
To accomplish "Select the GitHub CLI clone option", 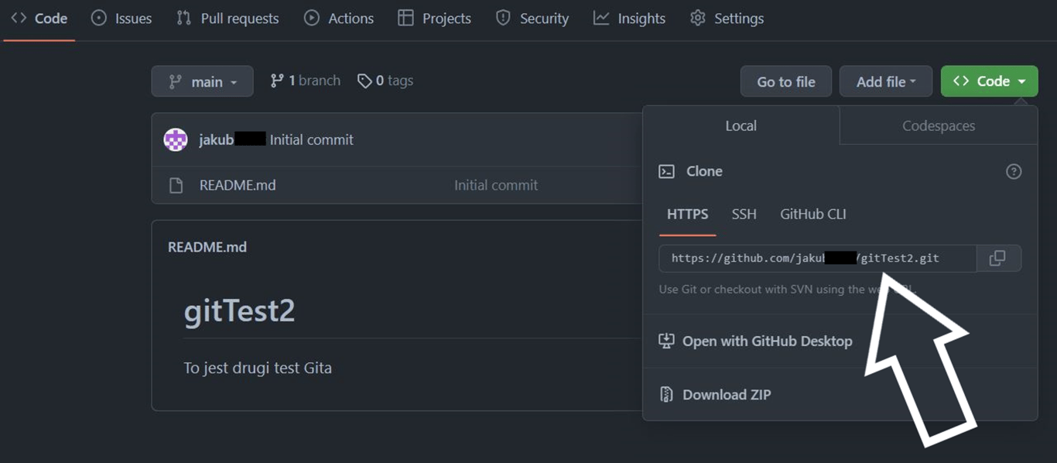I will (813, 214).
